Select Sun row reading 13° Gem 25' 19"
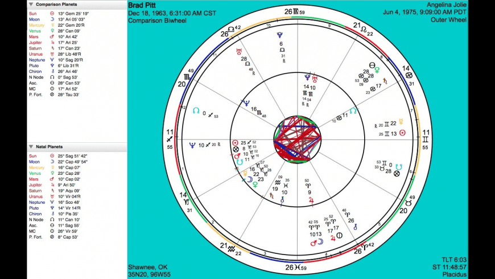 tap(59, 14)
